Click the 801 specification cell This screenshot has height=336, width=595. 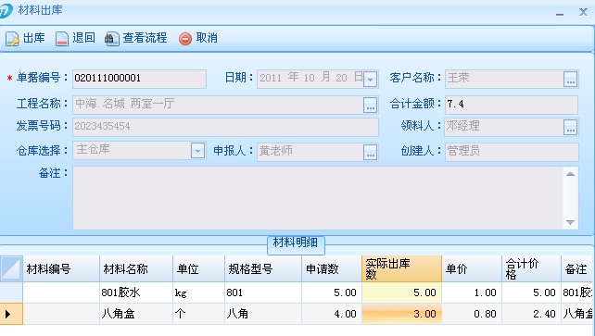[x=263, y=292]
